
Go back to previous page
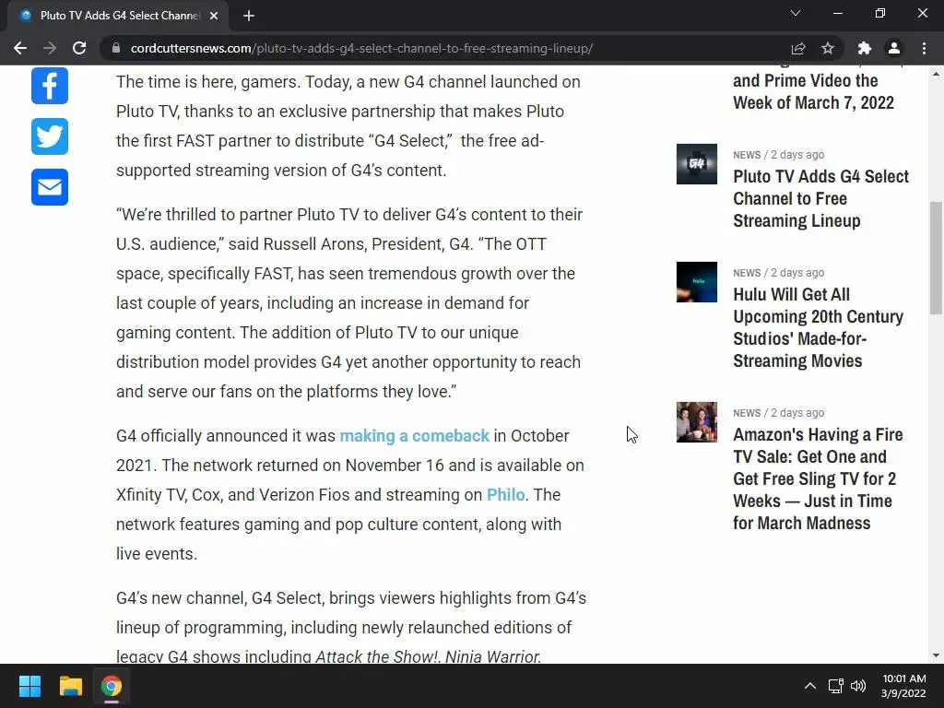coord(20,48)
